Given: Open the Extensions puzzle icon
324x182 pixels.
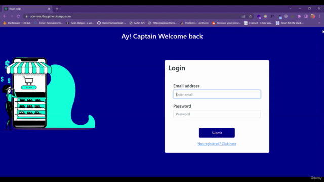Looking at the screenshot, I should 299,16.
